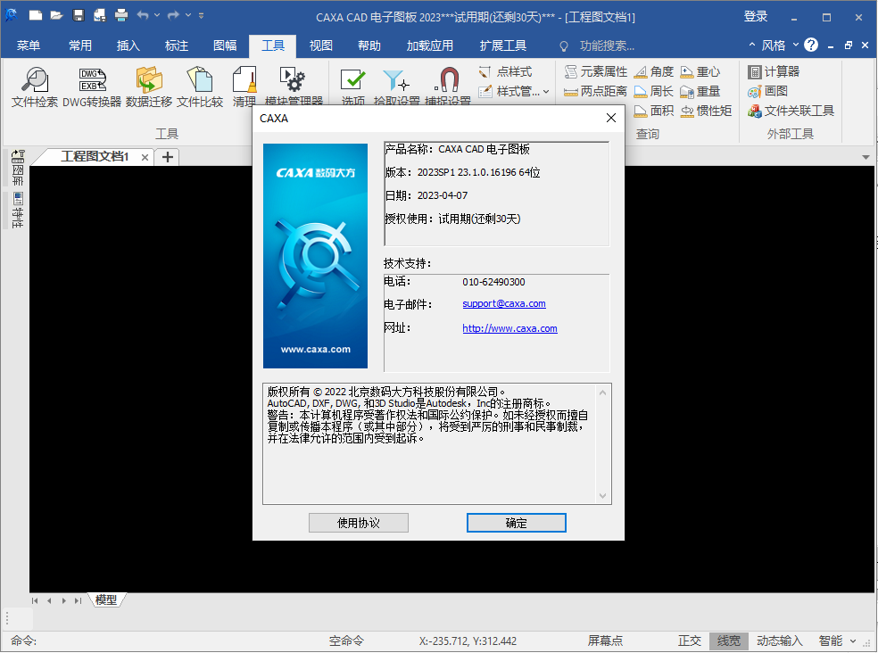
Task: Open the support@caxa.com email link
Action: coord(504,303)
